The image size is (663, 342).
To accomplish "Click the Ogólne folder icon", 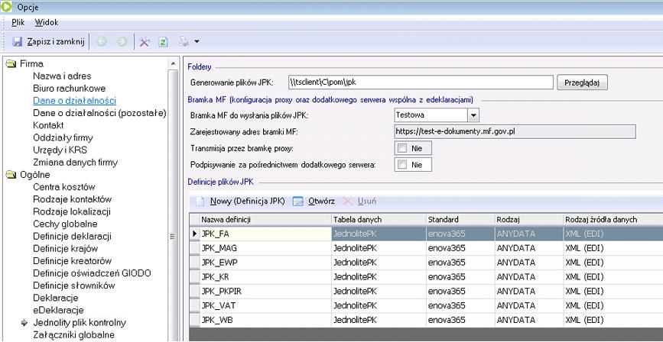I will pos(11,175).
